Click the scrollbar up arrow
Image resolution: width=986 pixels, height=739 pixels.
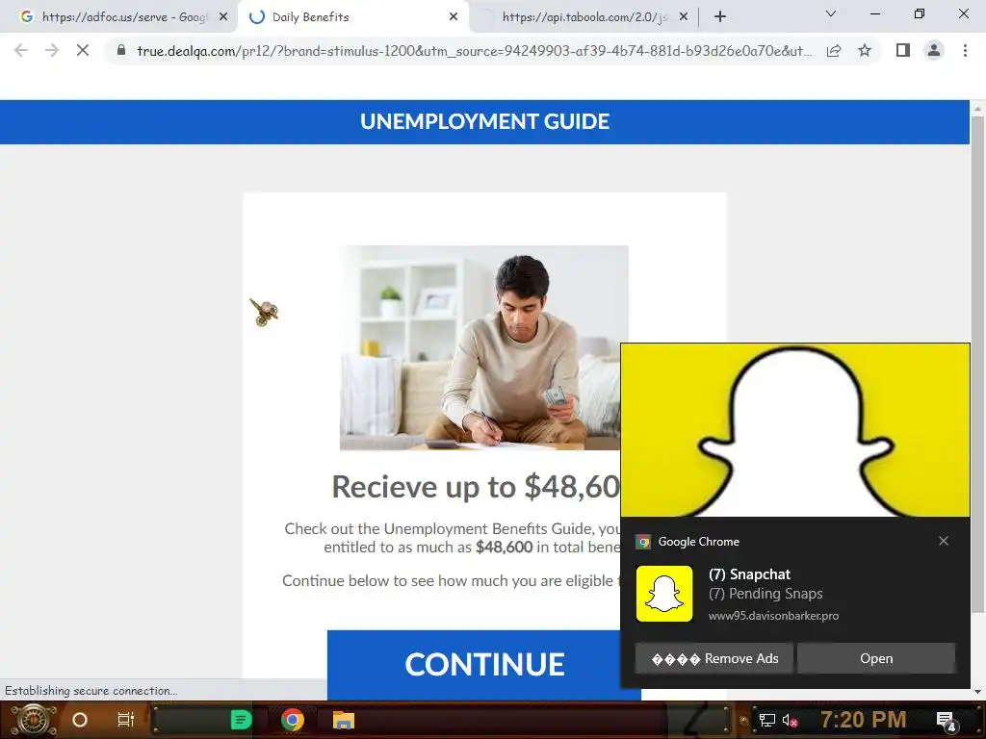point(977,108)
